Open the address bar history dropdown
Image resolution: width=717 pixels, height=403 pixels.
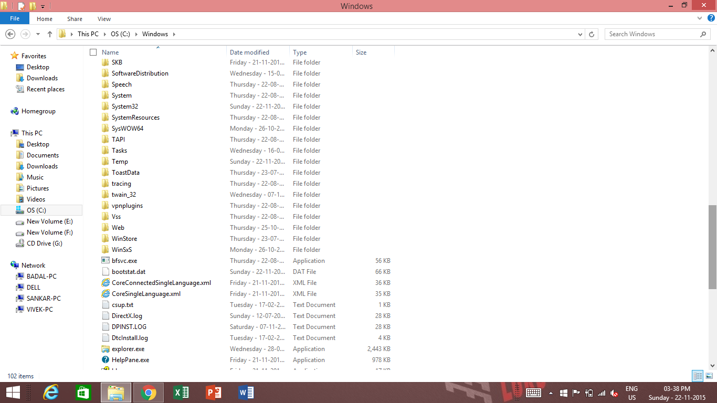[x=580, y=34]
